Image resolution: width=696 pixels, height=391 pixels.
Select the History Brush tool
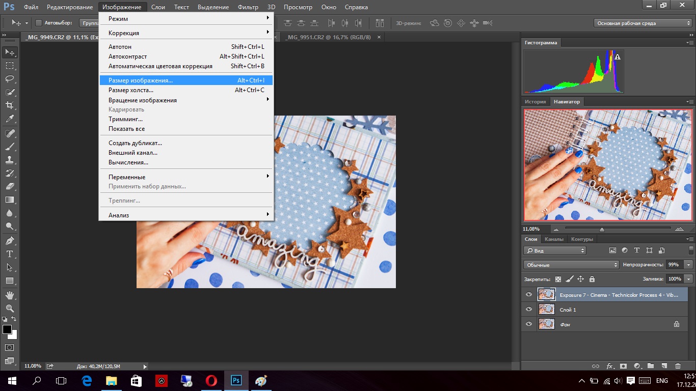pos(10,173)
